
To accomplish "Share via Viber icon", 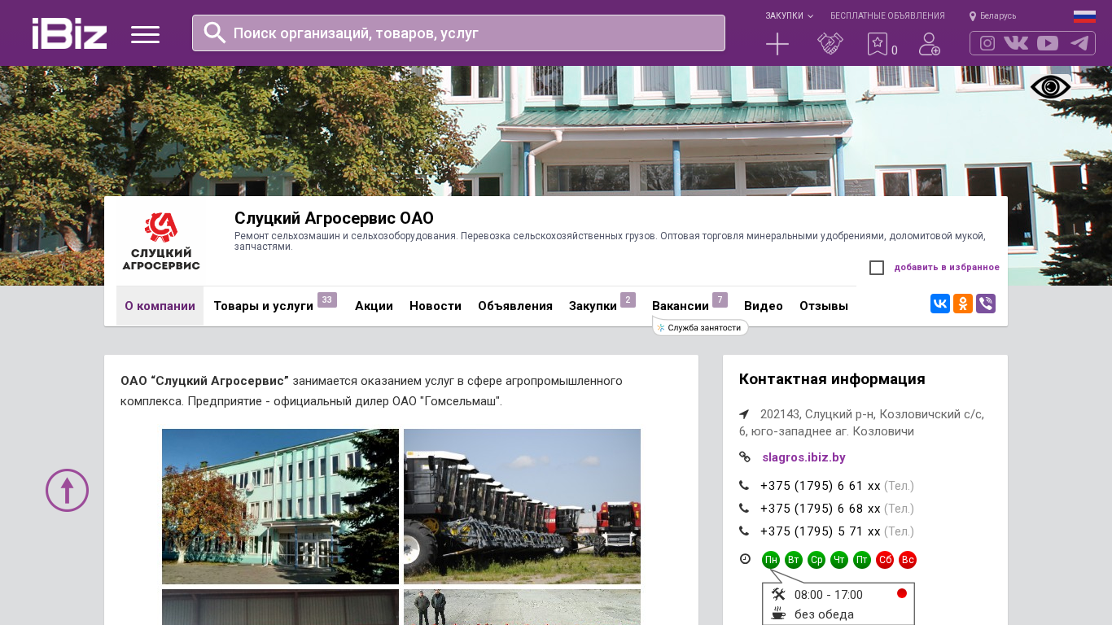I will 986,304.
